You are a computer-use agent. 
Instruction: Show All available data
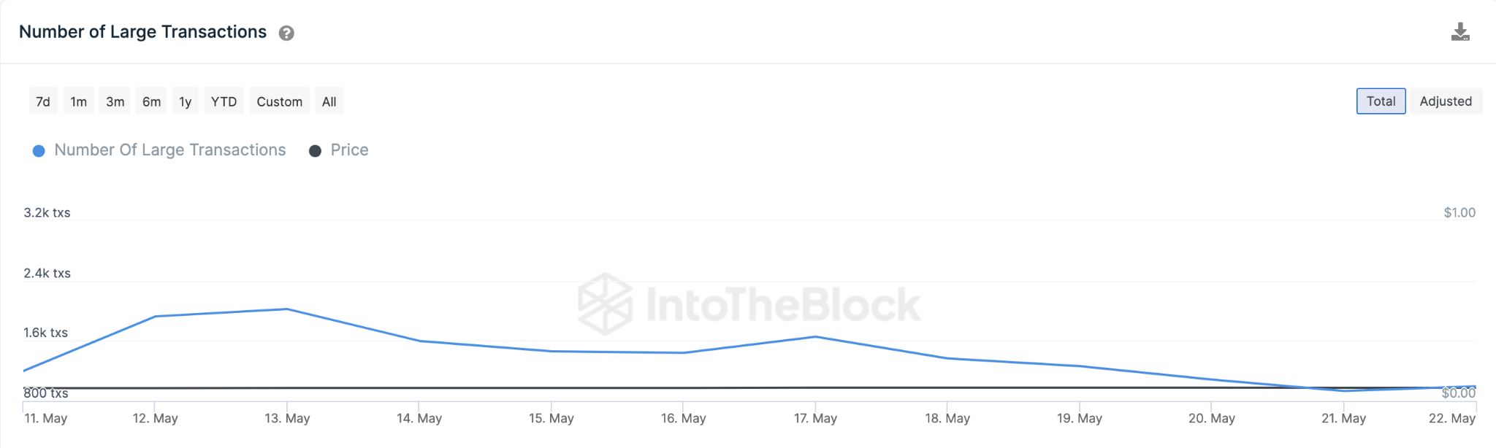tap(329, 101)
